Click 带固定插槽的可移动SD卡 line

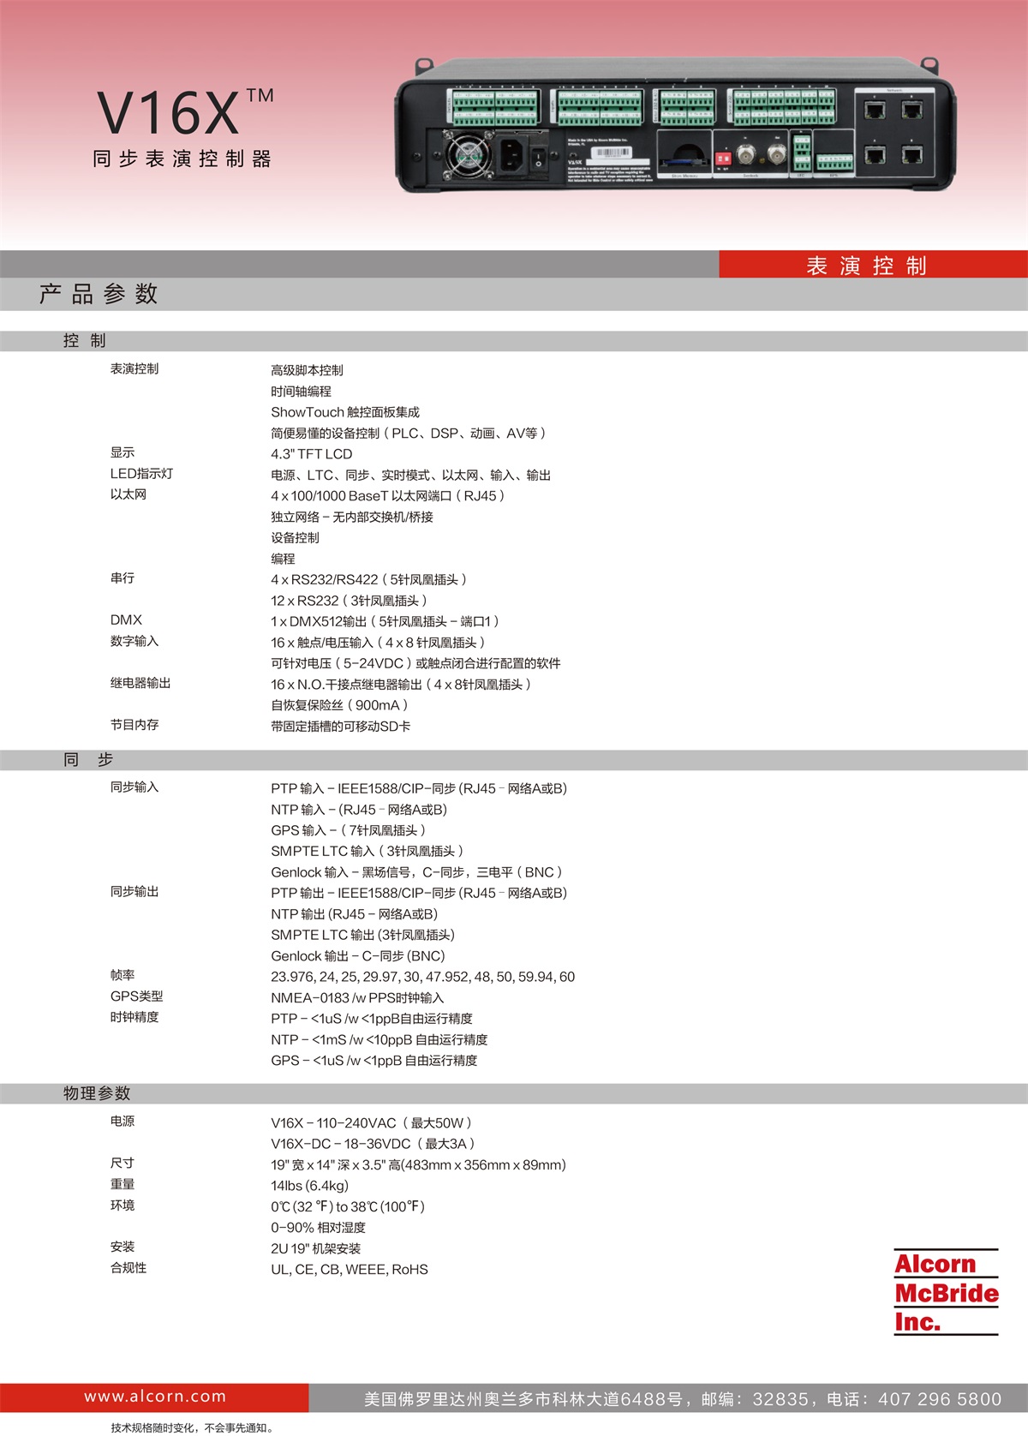[341, 727]
